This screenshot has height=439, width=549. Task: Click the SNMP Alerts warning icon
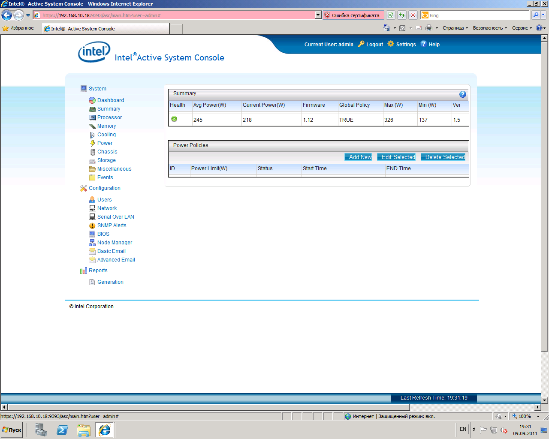pyautogui.click(x=92, y=226)
